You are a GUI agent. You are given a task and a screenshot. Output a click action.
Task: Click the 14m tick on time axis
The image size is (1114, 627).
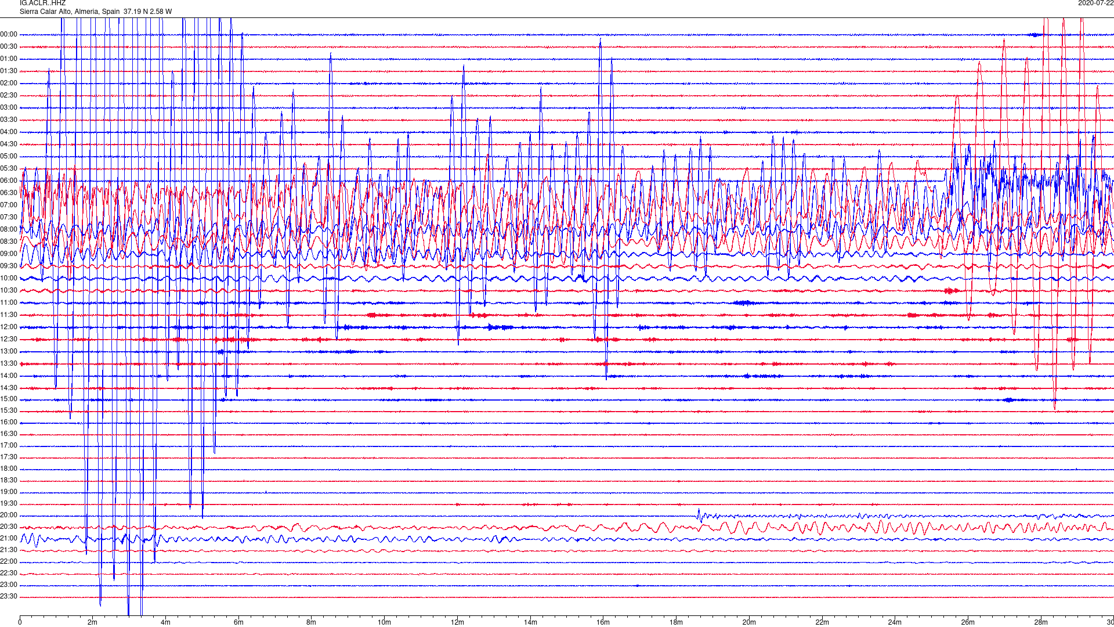530,622
